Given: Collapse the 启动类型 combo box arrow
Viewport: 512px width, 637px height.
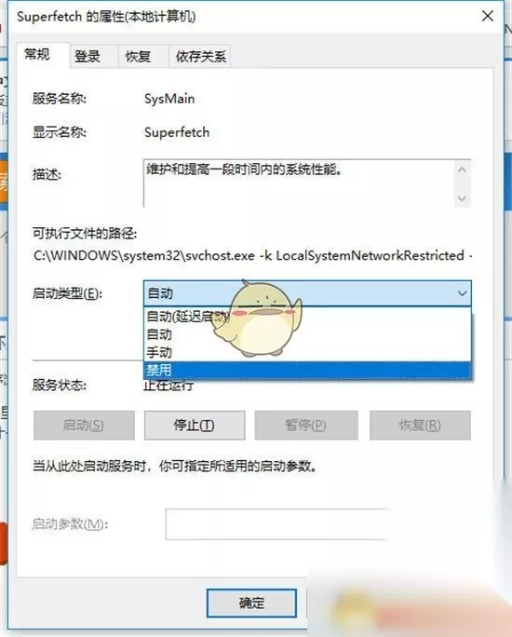Looking at the screenshot, I should click(x=462, y=293).
